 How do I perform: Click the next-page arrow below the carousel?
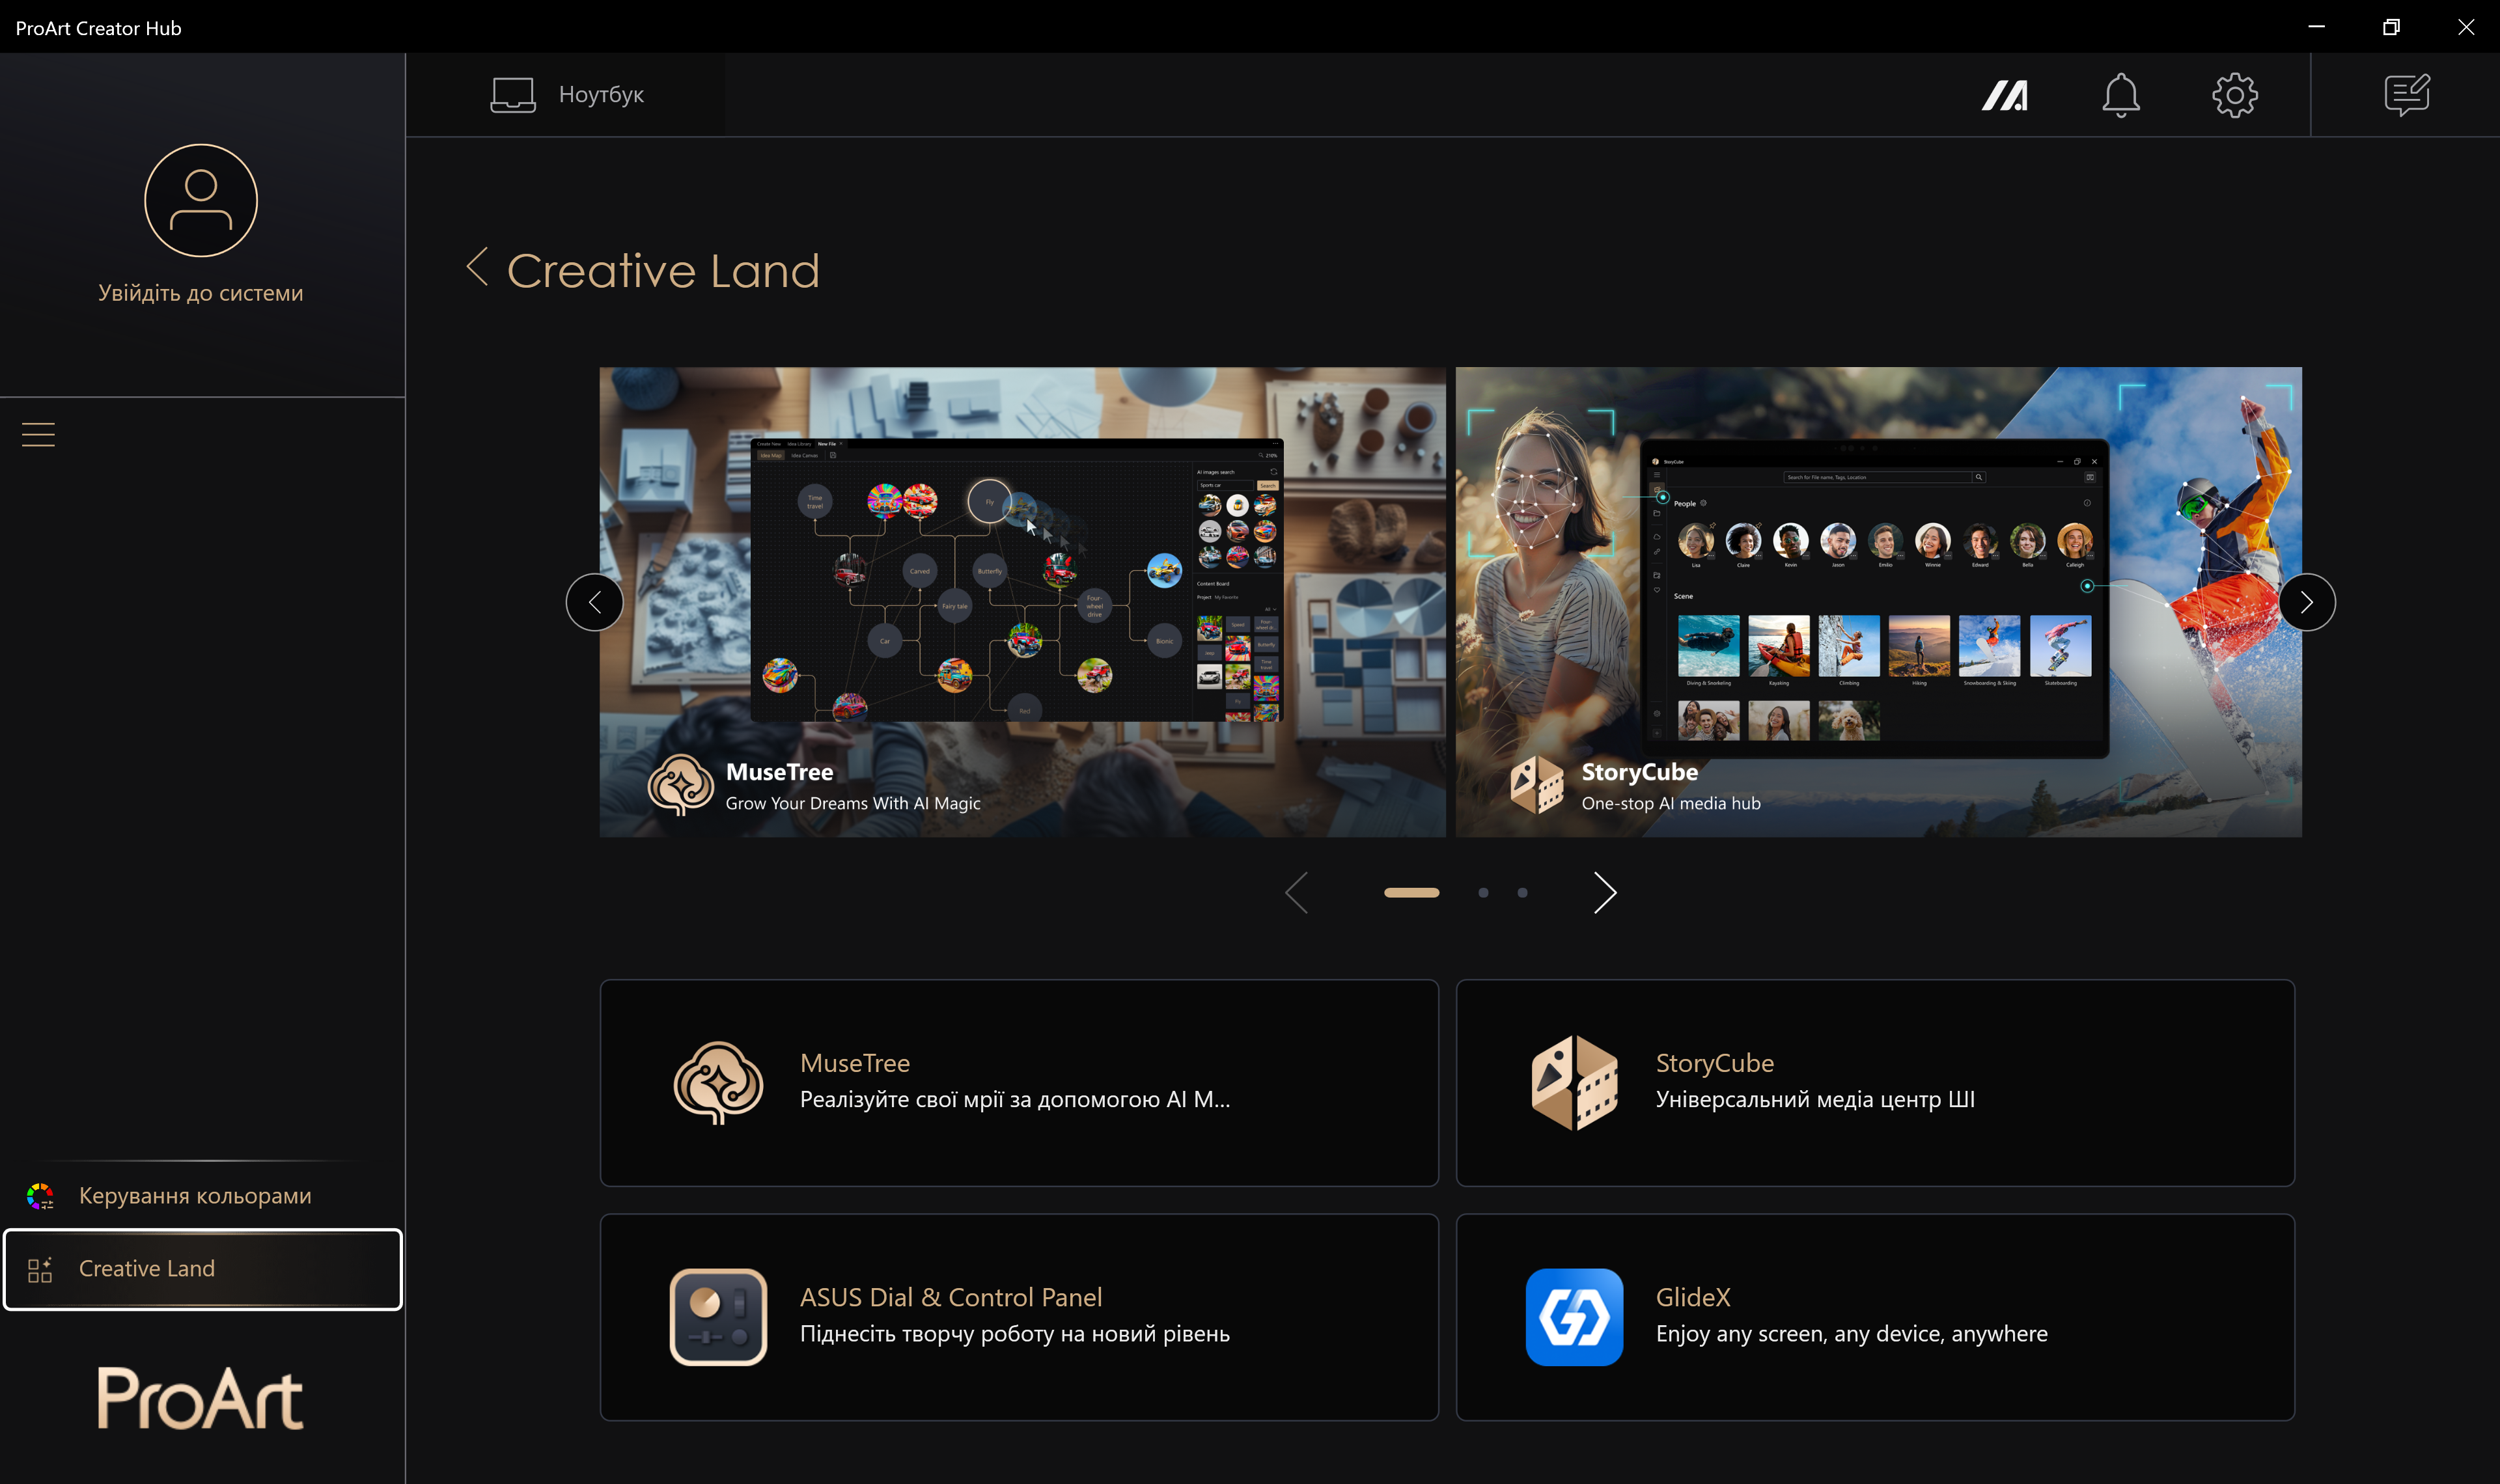1604,892
